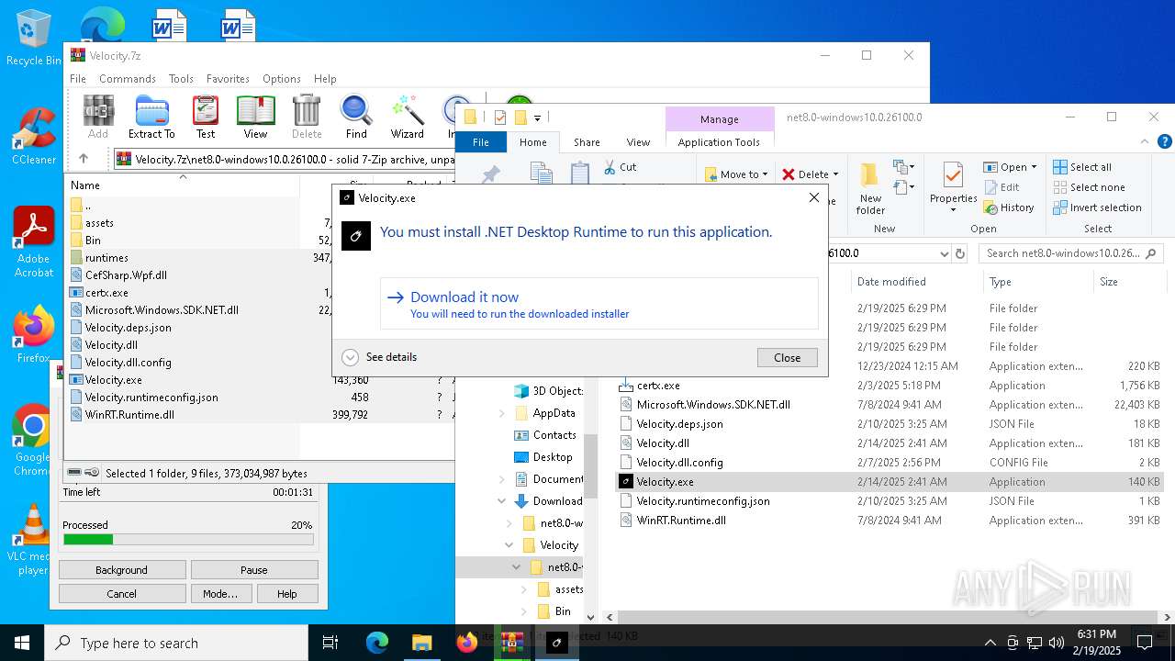
Task: Open Firefox desktop shortcut
Action: (x=34, y=335)
